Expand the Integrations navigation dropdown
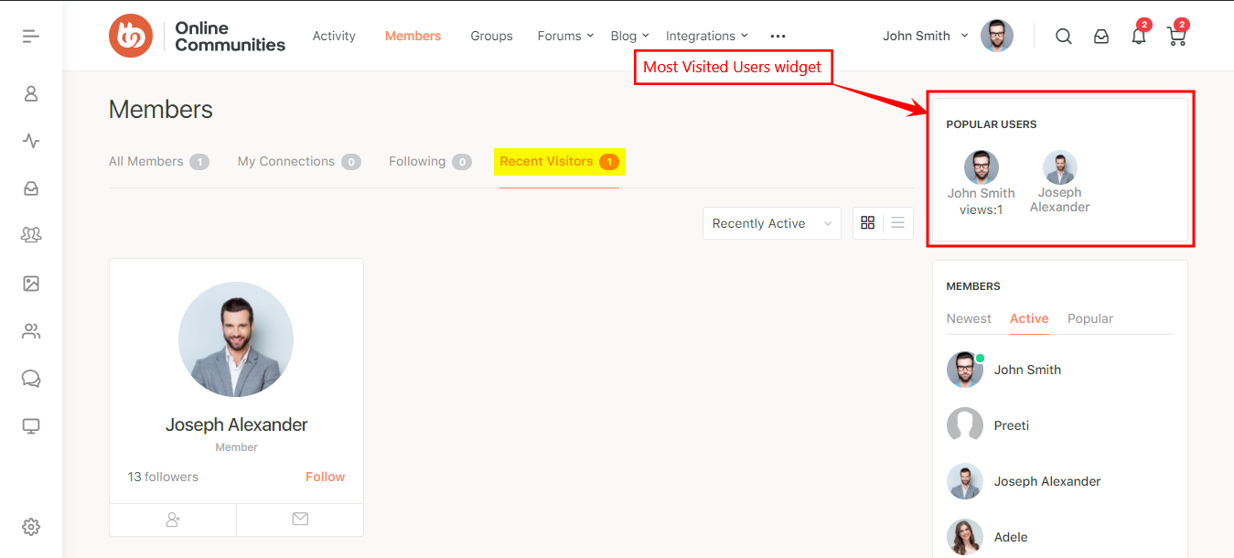The width and height of the screenshot is (1234, 558). 706,36
